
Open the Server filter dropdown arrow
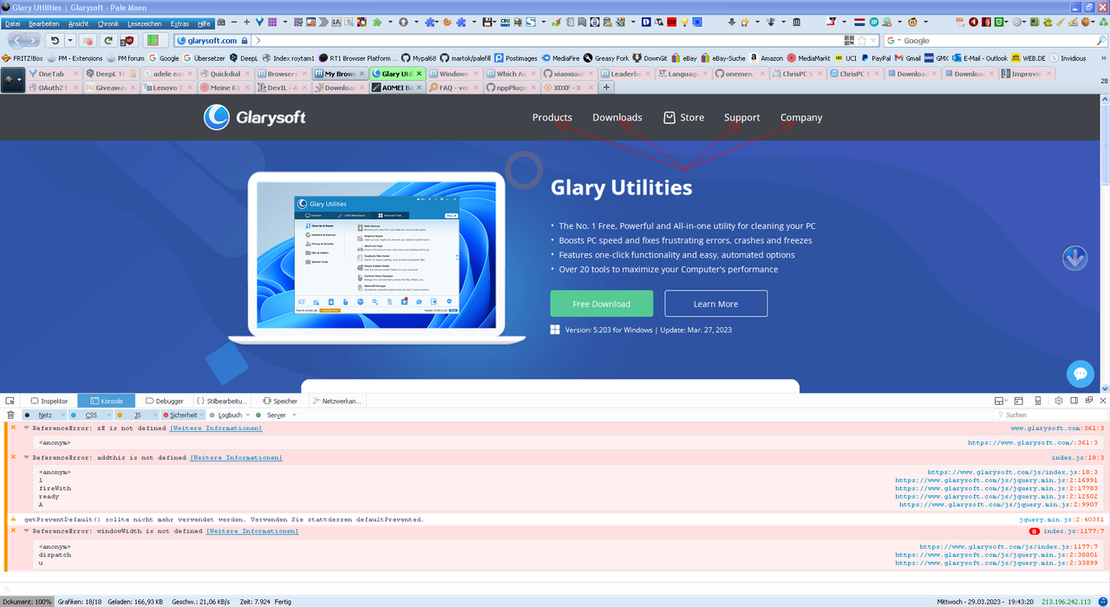[x=294, y=415]
